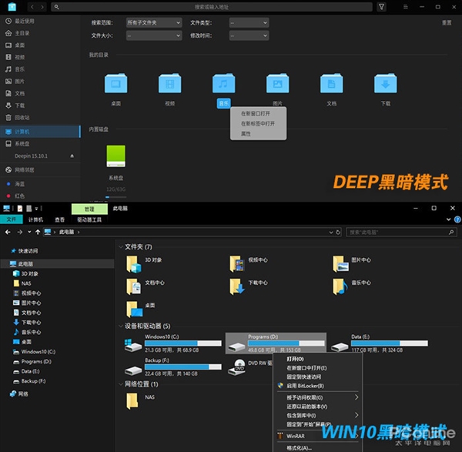Click the refresh icon in Explorer address bar

(338, 233)
